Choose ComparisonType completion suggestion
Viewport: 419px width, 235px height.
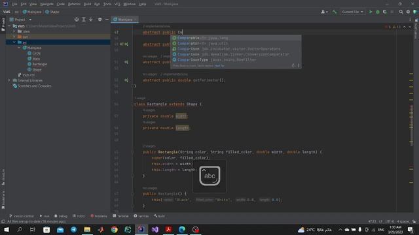(x=236, y=59)
